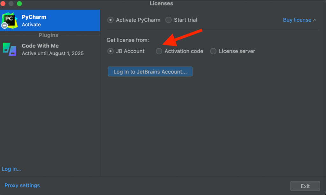Screen dimensions: 326x195
Task: Select JB Account as license source
Action: 110,51
